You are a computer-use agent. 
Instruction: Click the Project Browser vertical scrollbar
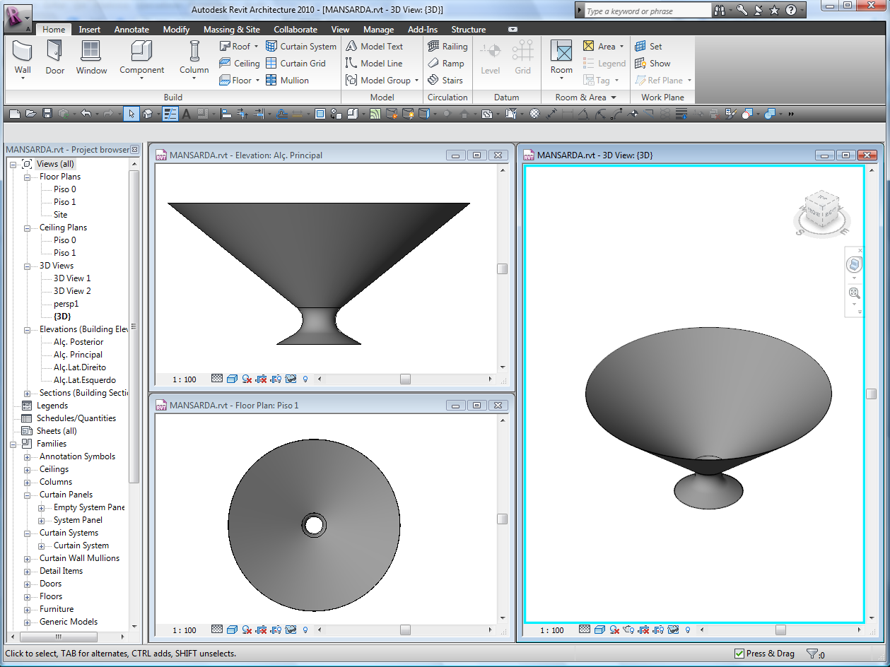[134, 325]
